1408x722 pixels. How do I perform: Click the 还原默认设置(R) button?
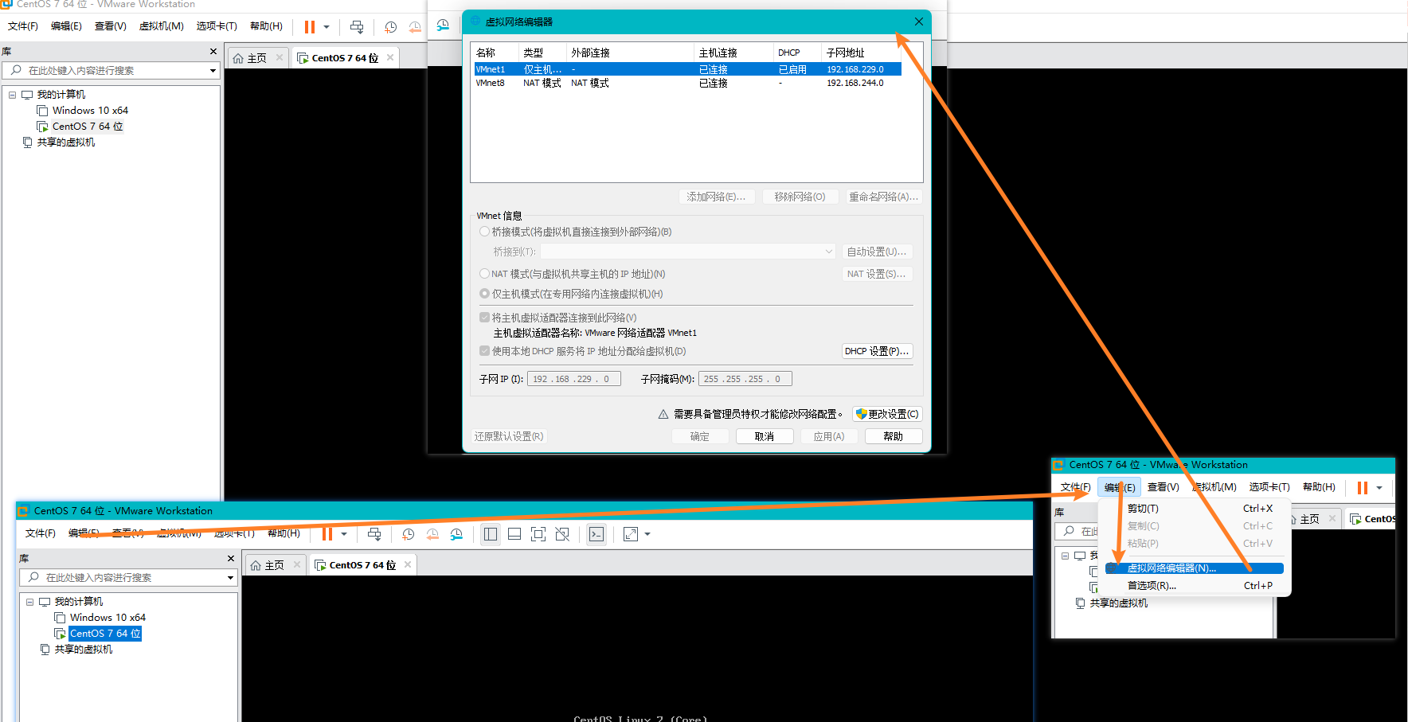pos(509,436)
